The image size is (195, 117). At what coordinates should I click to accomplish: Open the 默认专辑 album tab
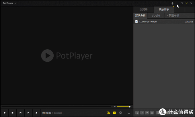coord(141,15)
